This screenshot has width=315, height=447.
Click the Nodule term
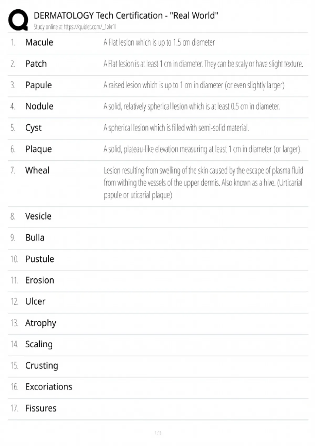click(x=39, y=106)
